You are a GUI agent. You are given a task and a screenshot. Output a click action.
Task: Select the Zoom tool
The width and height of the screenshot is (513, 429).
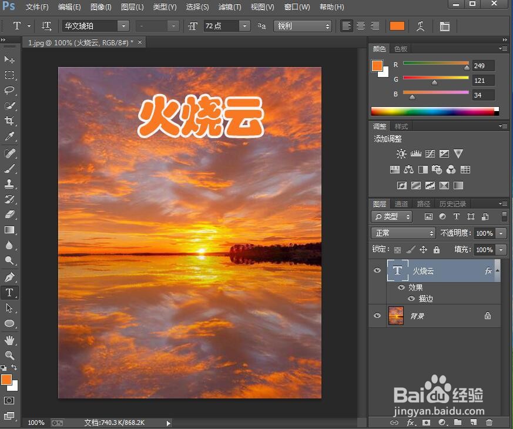(9, 355)
